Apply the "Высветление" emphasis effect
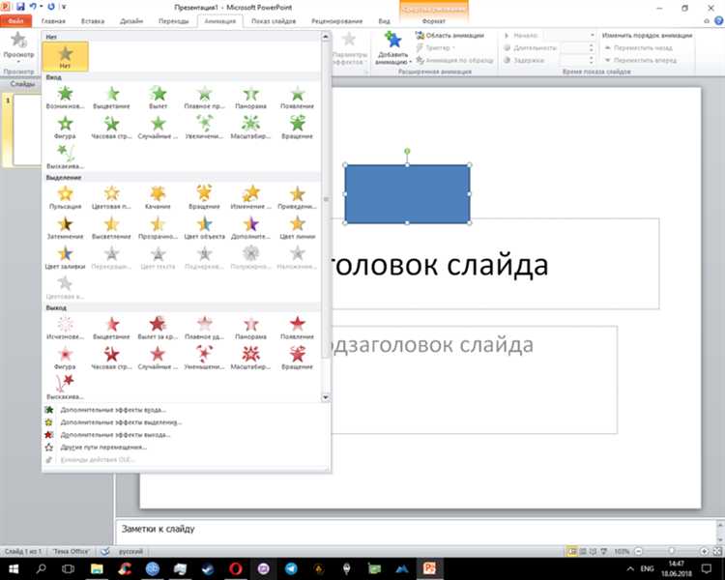The image size is (725, 580). [111, 228]
